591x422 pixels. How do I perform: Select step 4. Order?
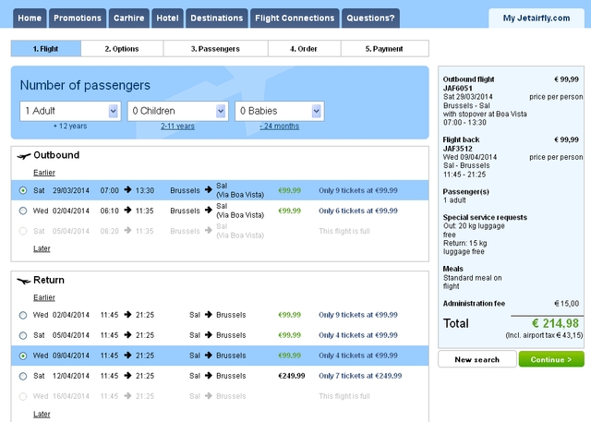(304, 49)
